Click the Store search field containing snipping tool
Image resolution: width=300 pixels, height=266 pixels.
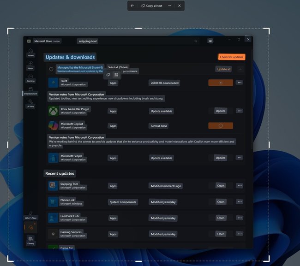[137, 41]
